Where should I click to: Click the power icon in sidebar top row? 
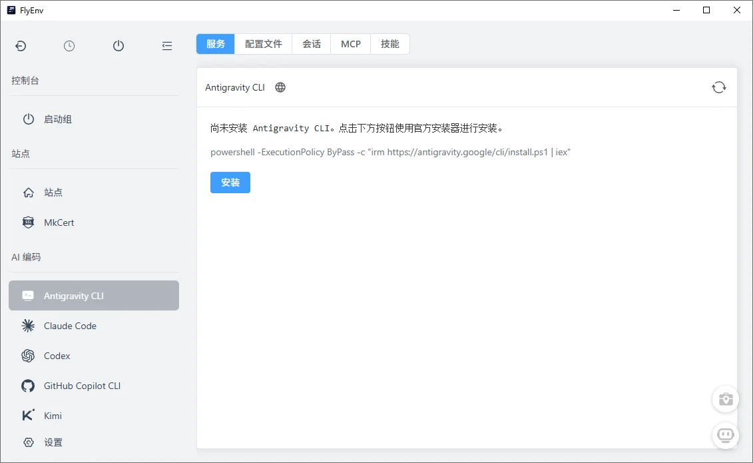pos(118,46)
